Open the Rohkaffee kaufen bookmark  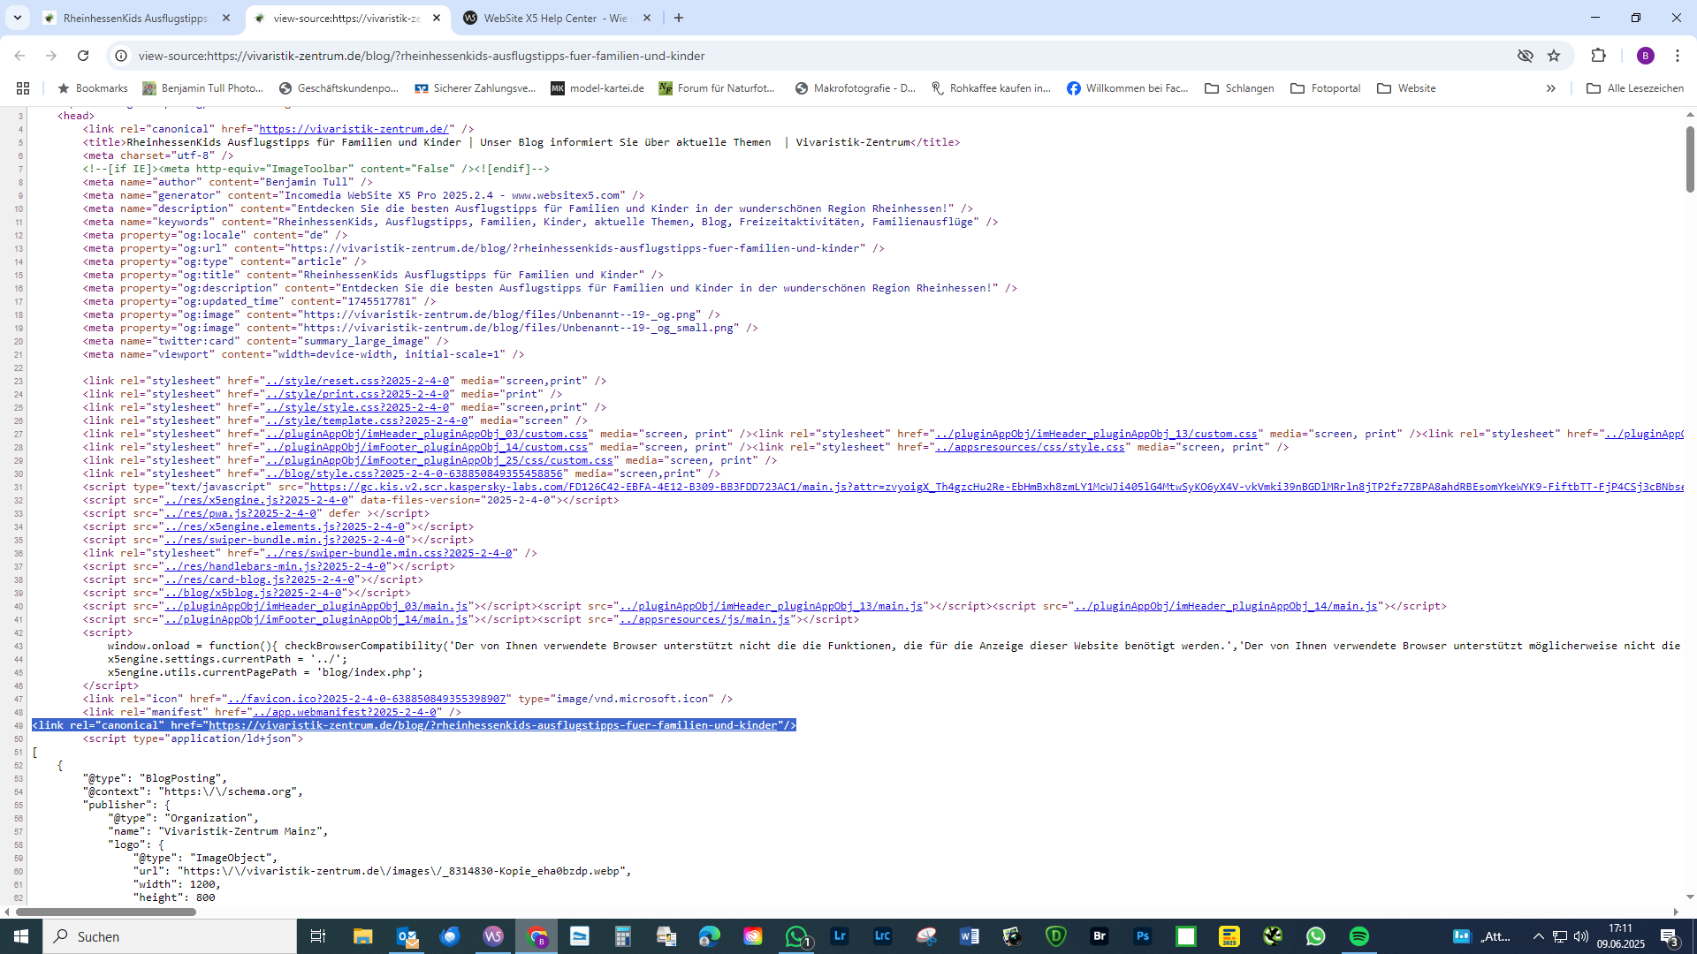pos(992,88)
